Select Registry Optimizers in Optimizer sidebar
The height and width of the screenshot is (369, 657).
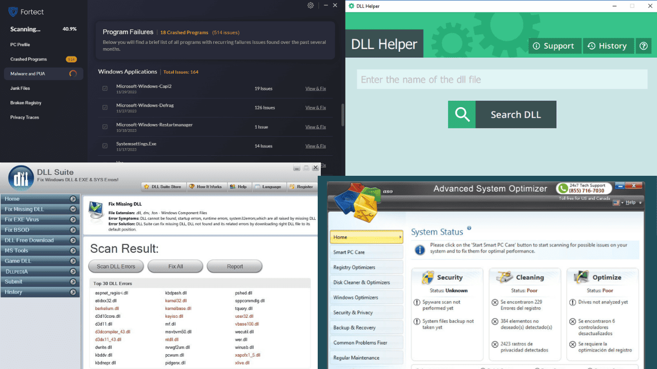click(x=366, y=267)
